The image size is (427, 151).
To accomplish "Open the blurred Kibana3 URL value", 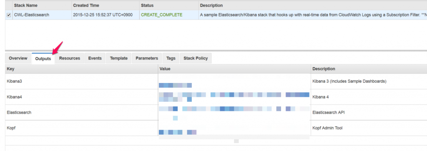I will click(176, 86).
